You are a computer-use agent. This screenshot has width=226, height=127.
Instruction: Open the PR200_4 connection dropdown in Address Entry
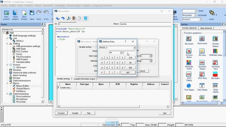[134, 48]
